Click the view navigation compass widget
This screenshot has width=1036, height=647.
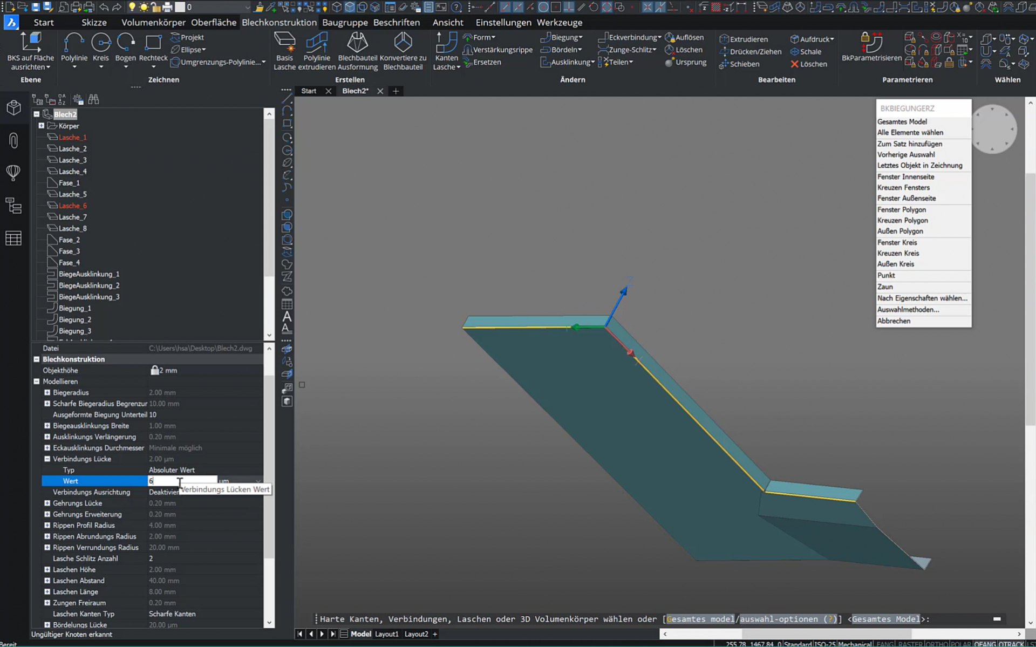[992, 130]
